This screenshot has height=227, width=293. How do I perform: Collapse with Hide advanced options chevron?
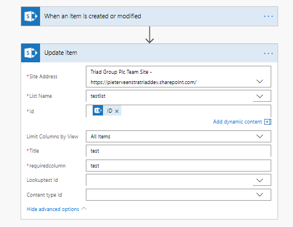[x=84, y=209]
